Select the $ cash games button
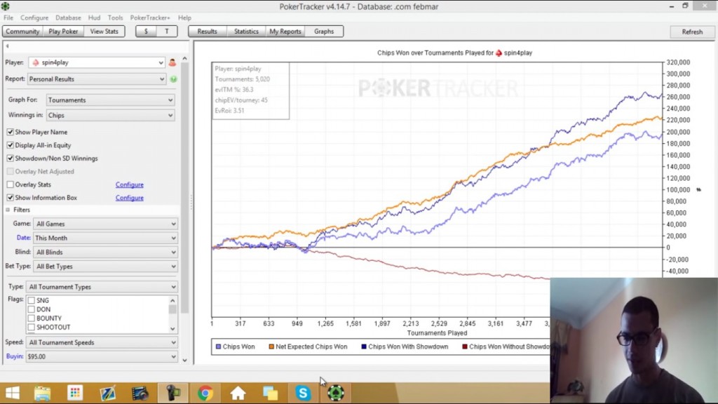 [x=146, y=32]
